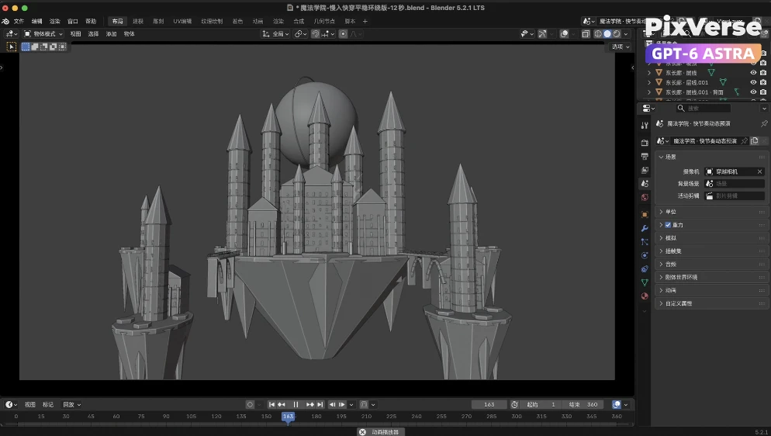Open the 文件 (File) menu
The image size is (771, 436).
[x=19, y=21]
